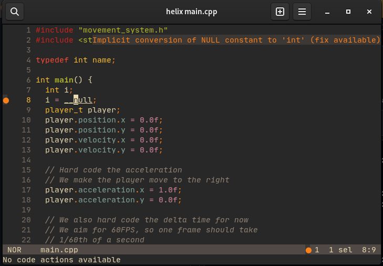The width and height of the screenshot is (383, 266).
Task: Open the hamburger menu in title bar
Action: (302, 12)
